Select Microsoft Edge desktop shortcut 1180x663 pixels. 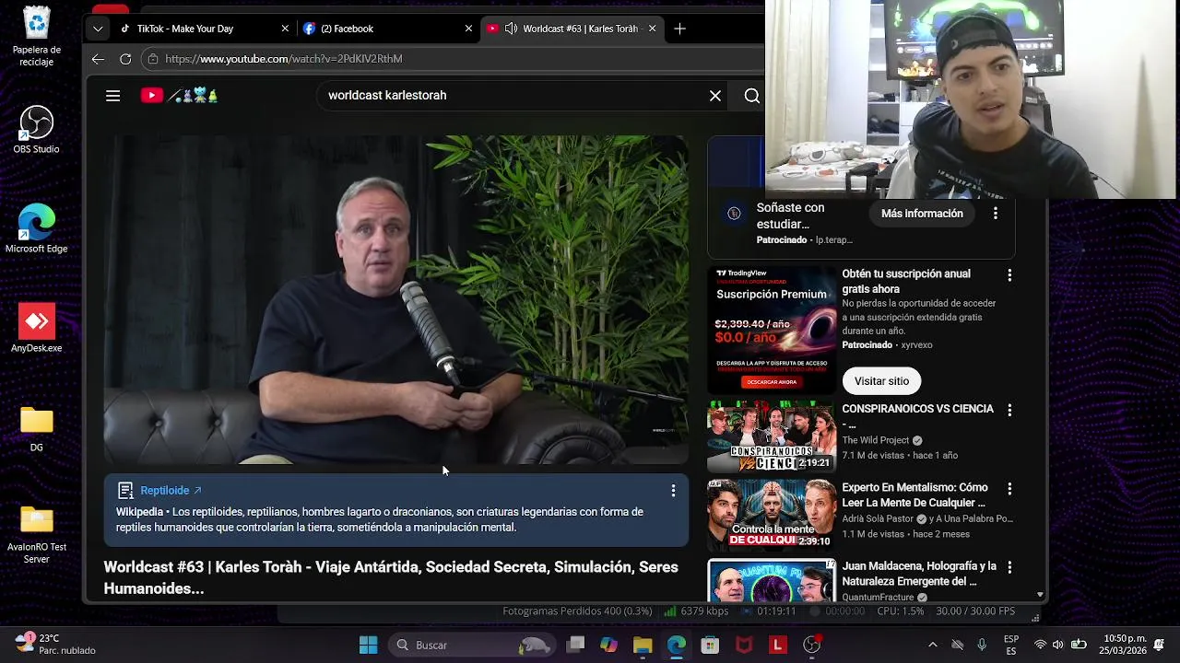pos(37,229)
